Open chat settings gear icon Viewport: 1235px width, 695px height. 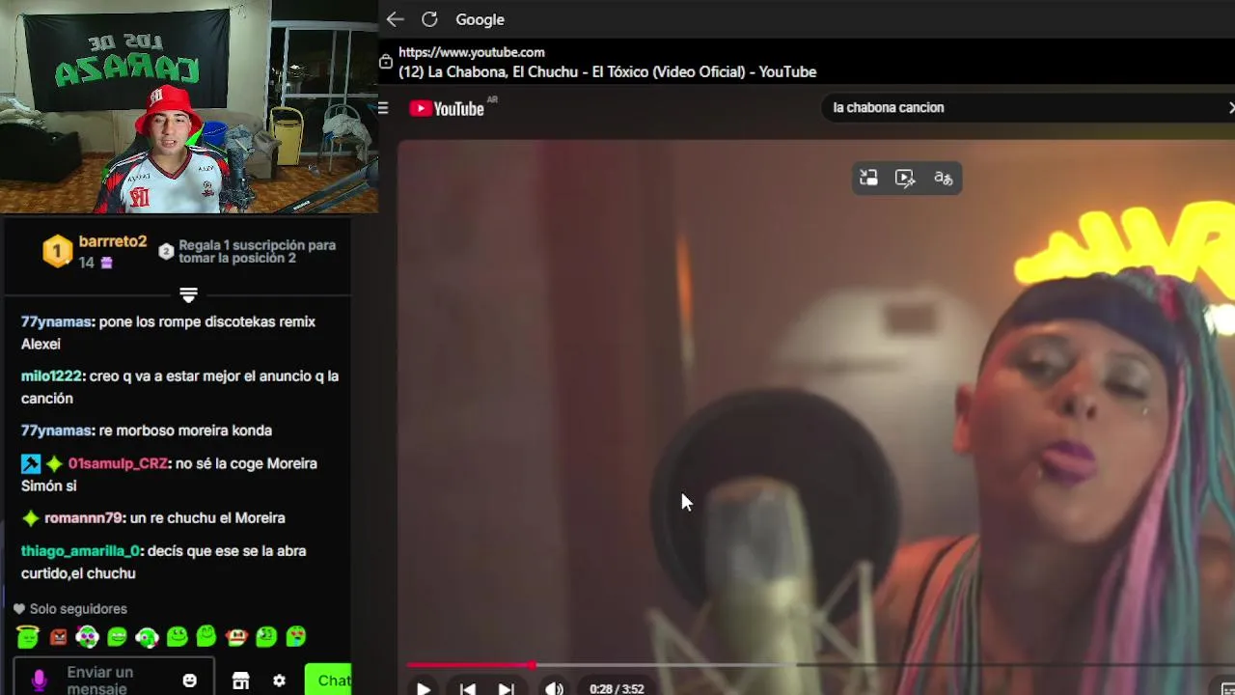(x=279, y=681)
